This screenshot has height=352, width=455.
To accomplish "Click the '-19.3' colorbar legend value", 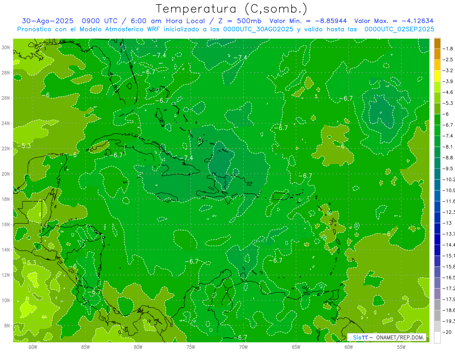I will point(449,321).
